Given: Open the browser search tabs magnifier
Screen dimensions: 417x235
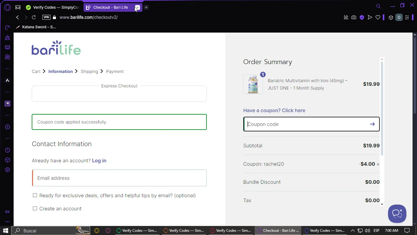Looking at the screenshot, I should pos(378,6).
